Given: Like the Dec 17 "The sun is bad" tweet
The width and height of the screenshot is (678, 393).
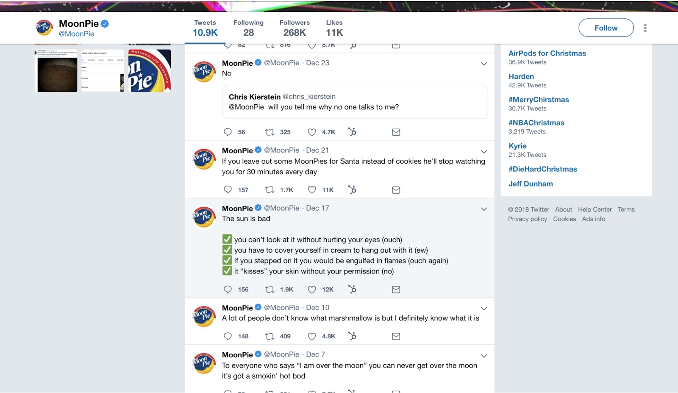Looking at the screenshot, I should [312, 290].
